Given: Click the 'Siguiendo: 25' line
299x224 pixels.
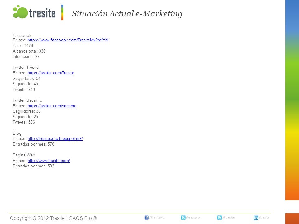Looking at the screenshot, I should click(x=25, y=117).
